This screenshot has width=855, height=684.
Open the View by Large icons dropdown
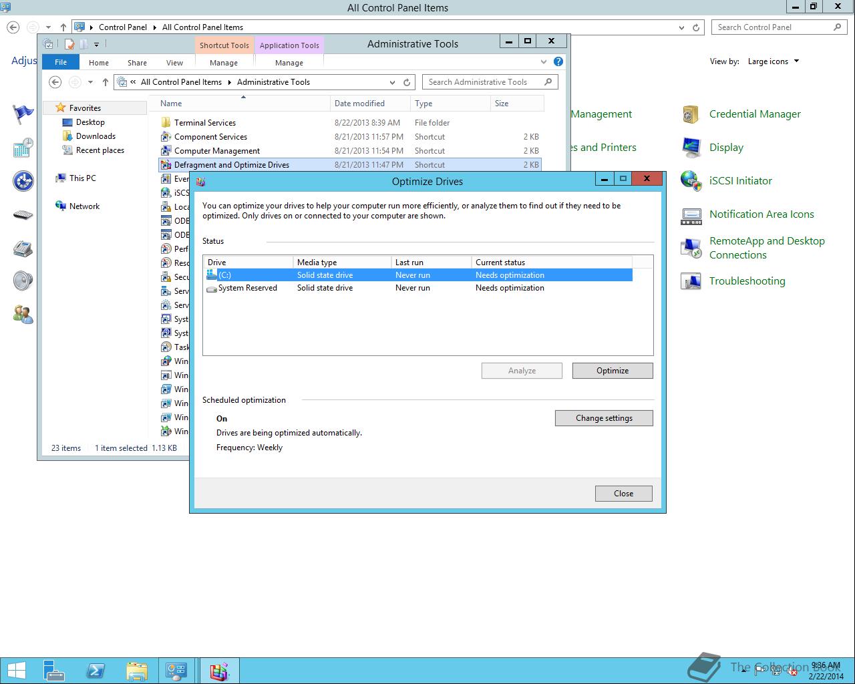(774, 61)
